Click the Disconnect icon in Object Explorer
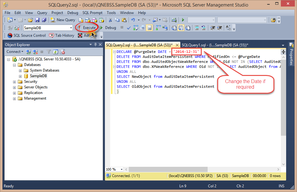The image size is (297, 192). (35, 51)
